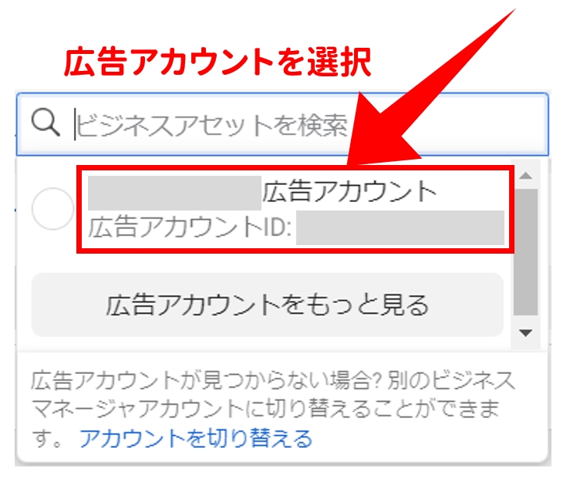Viewport: 570px width, 478px height.
Task: Click the magnifying glass search icon
Action: click(46, 123)
